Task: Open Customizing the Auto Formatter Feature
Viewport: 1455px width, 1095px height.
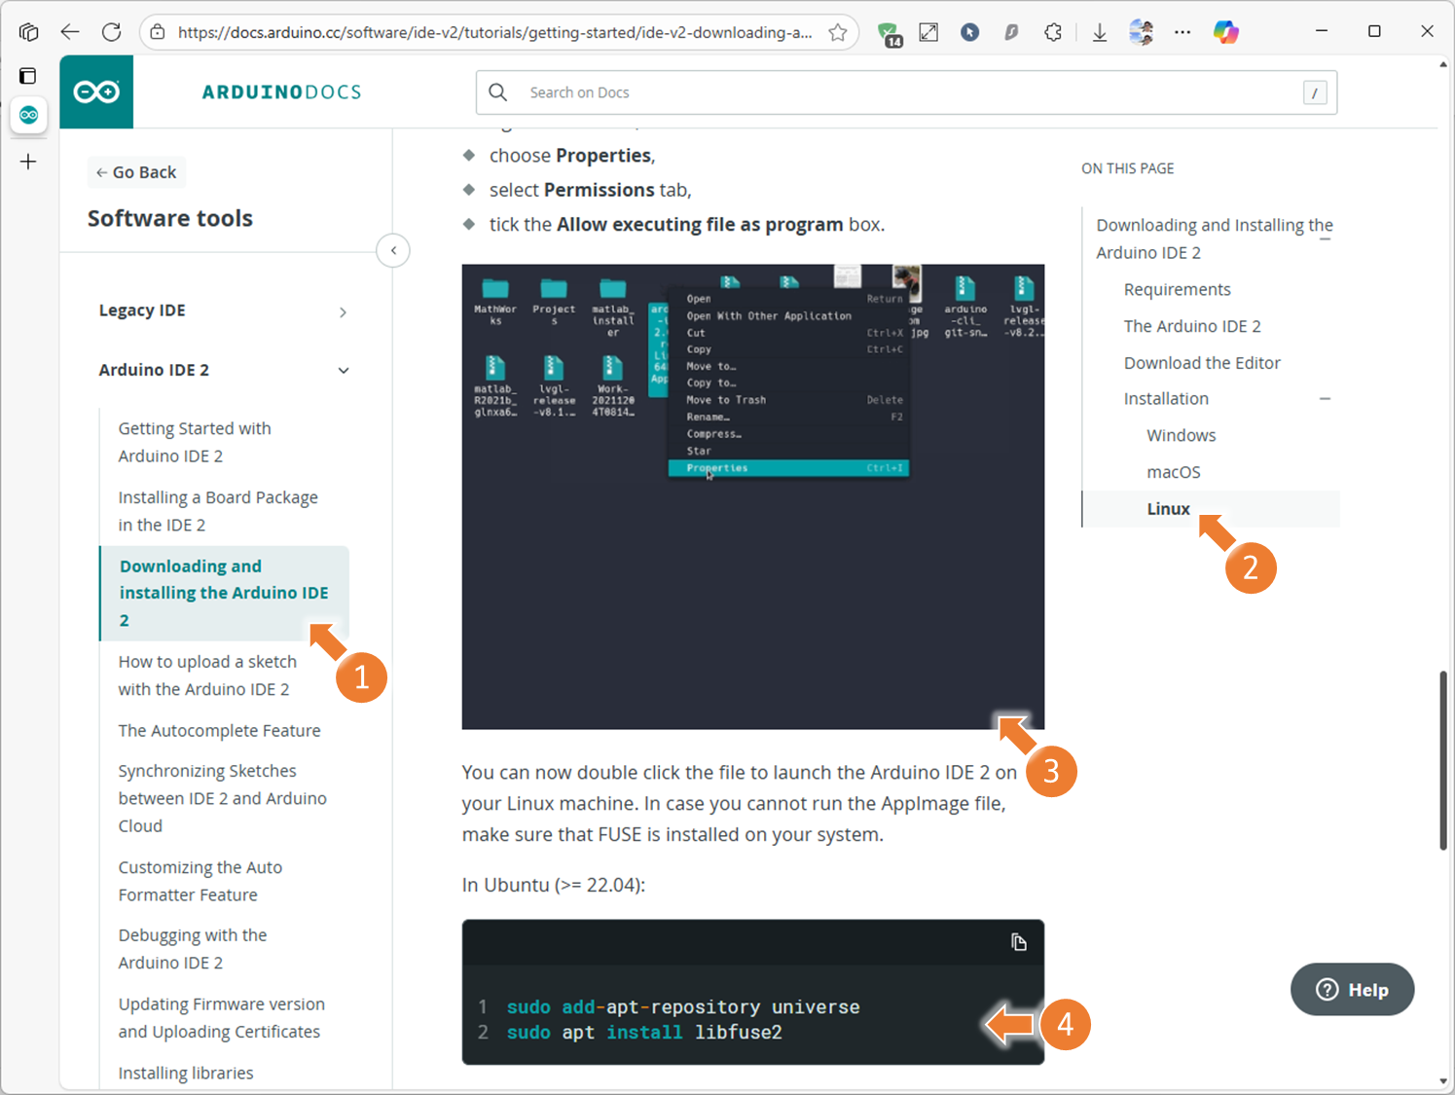Action: pyautogui.click(x=200, y=881)
